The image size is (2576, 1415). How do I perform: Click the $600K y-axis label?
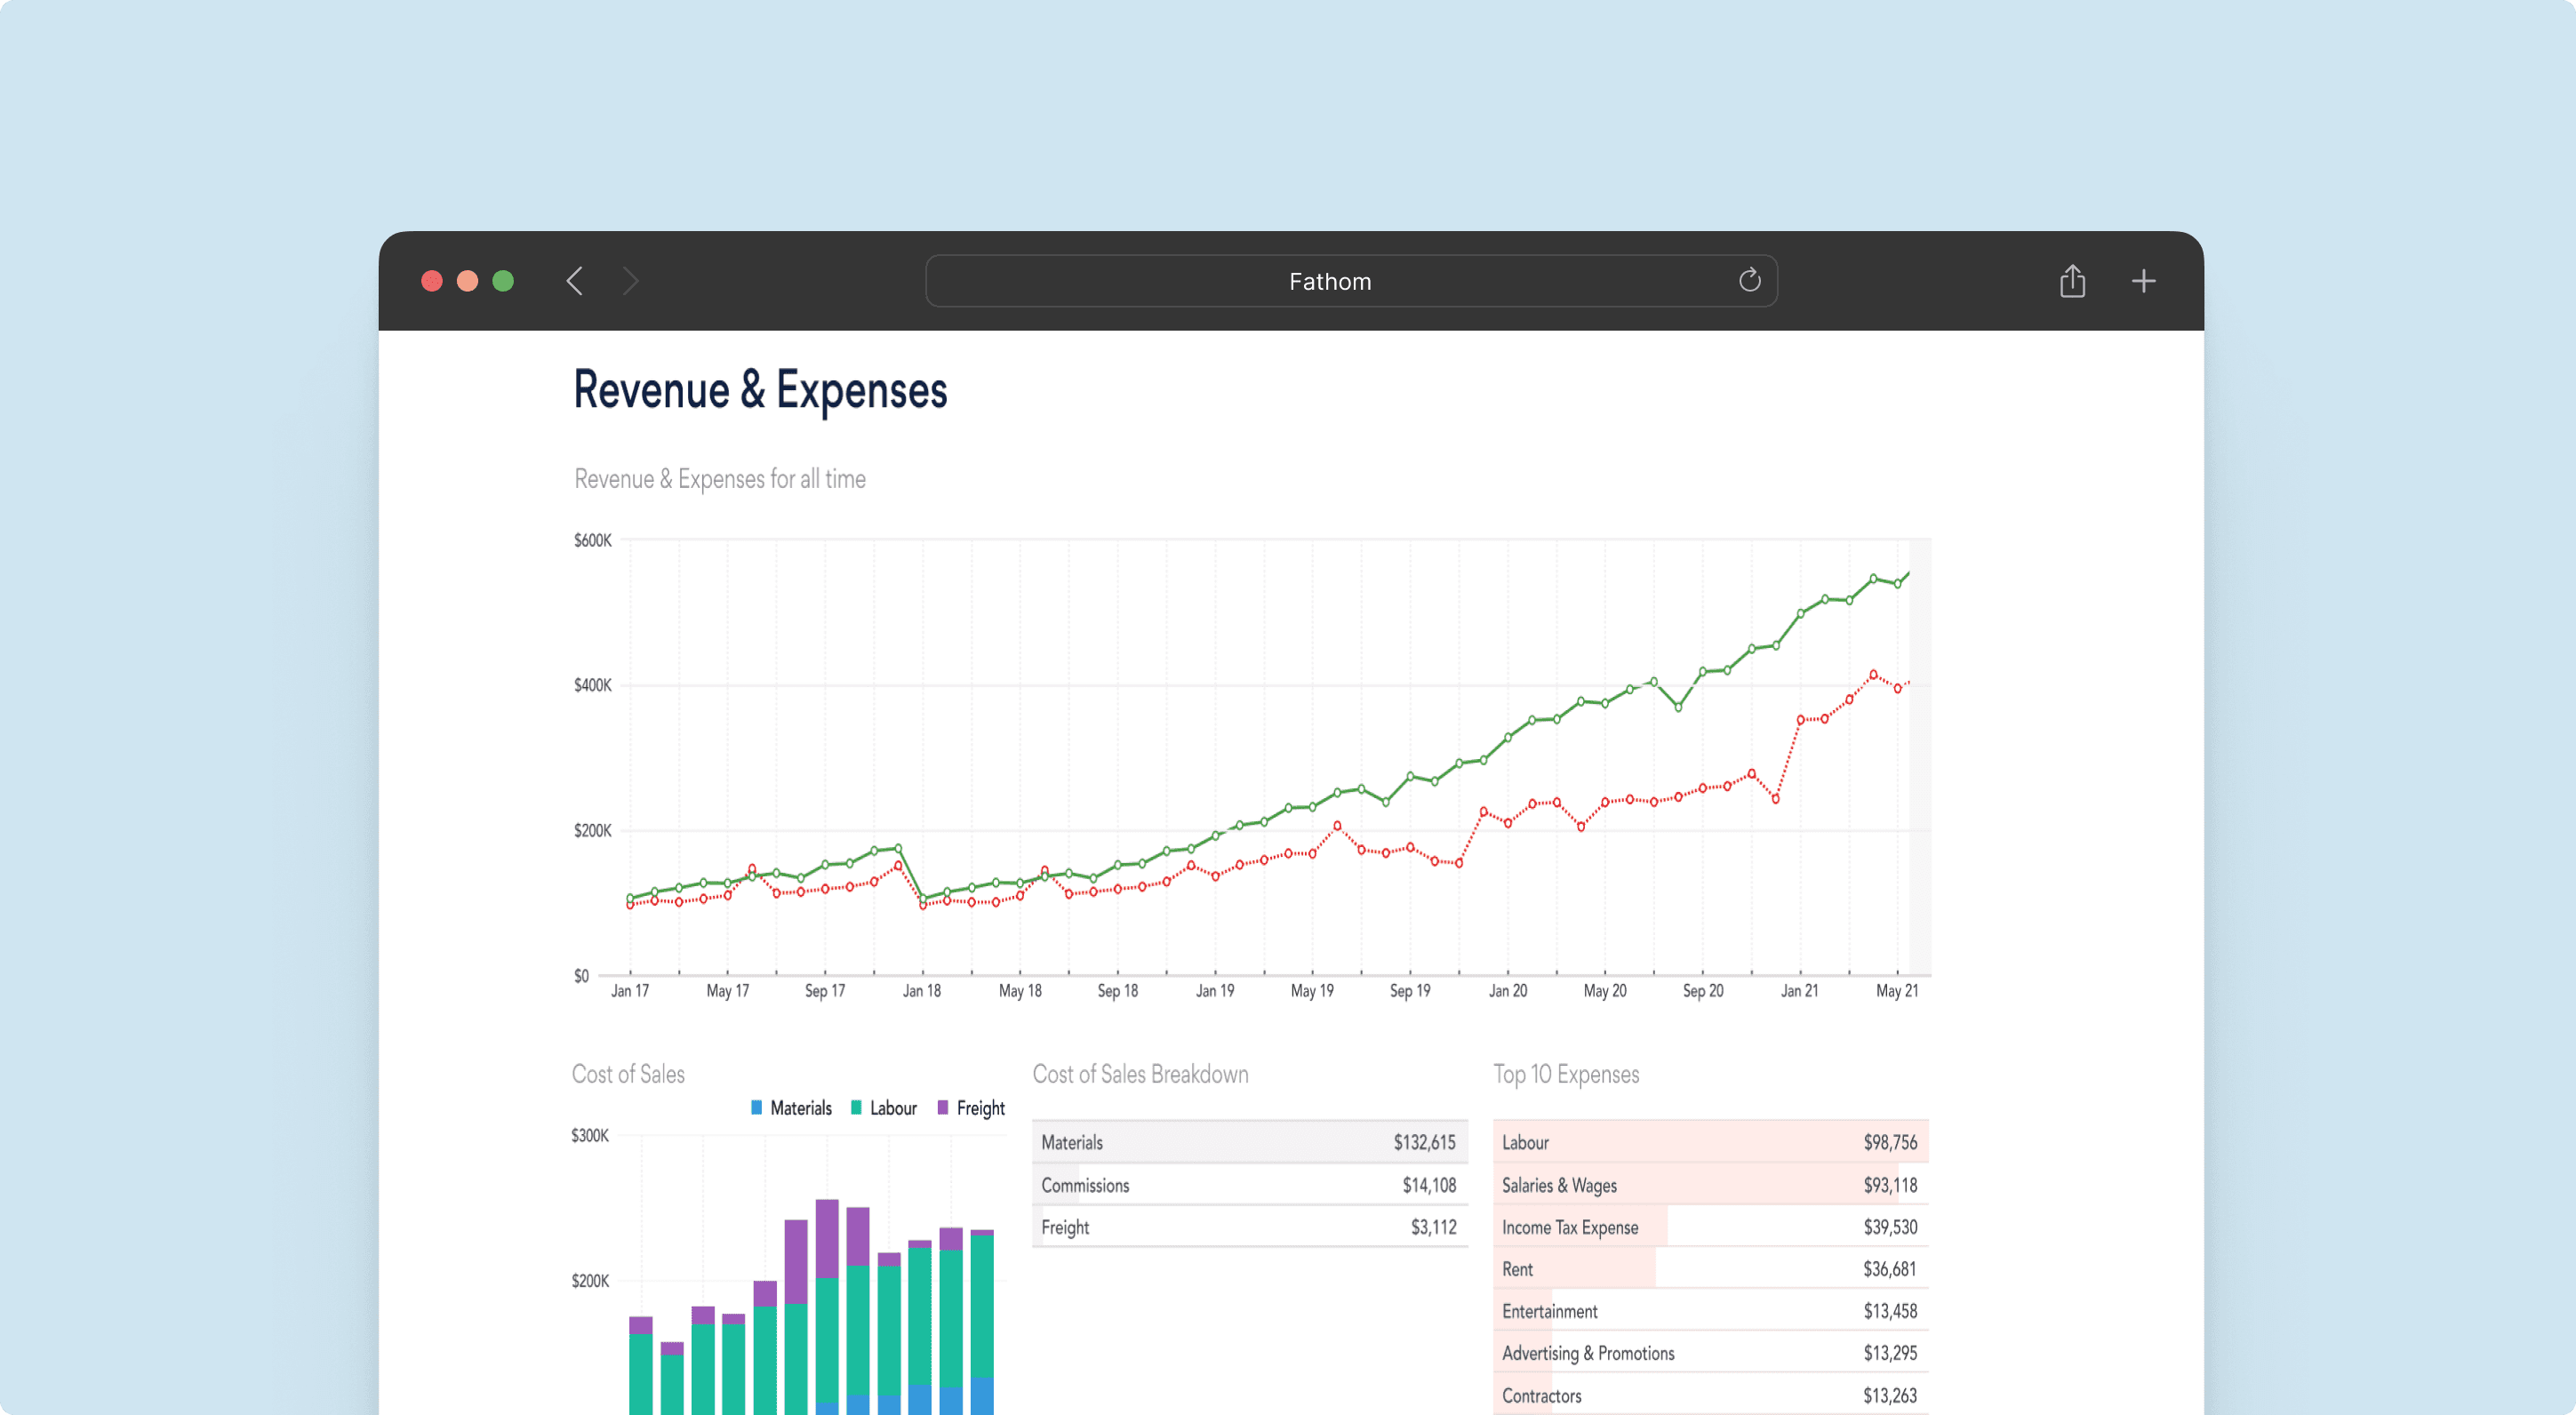point(592,540)
